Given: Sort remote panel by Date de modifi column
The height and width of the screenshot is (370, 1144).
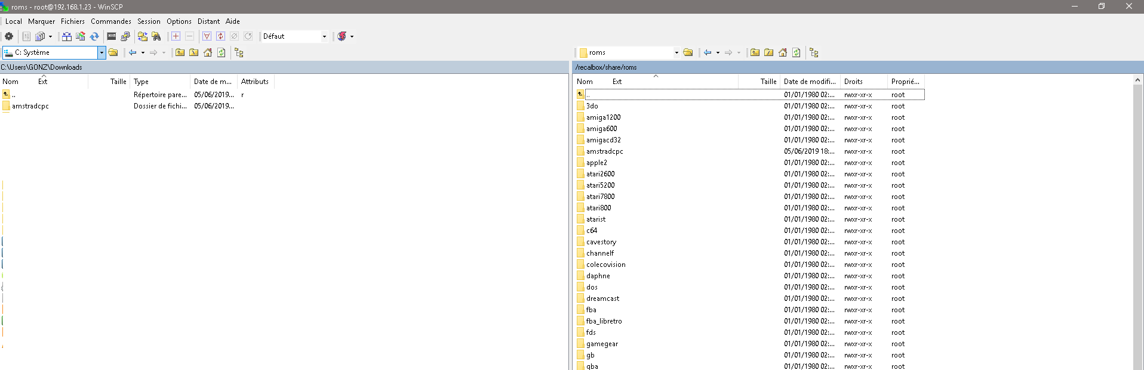Looking at the screenshot, I should [810, 82].
